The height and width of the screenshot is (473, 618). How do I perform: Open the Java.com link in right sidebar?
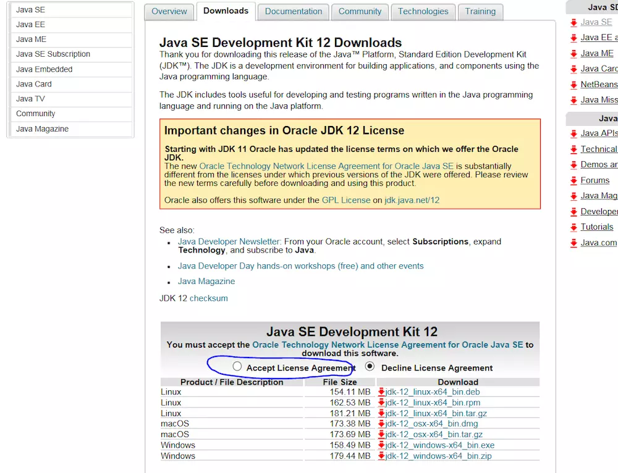[599, 243]
